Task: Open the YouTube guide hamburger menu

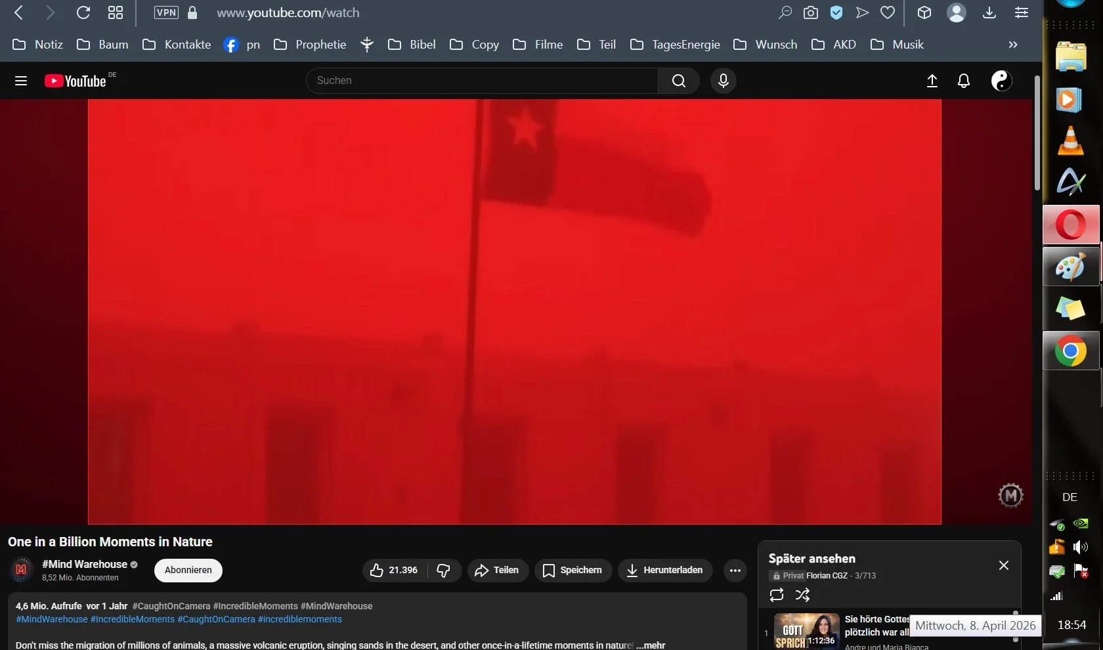Action: (x=21, y=81)
